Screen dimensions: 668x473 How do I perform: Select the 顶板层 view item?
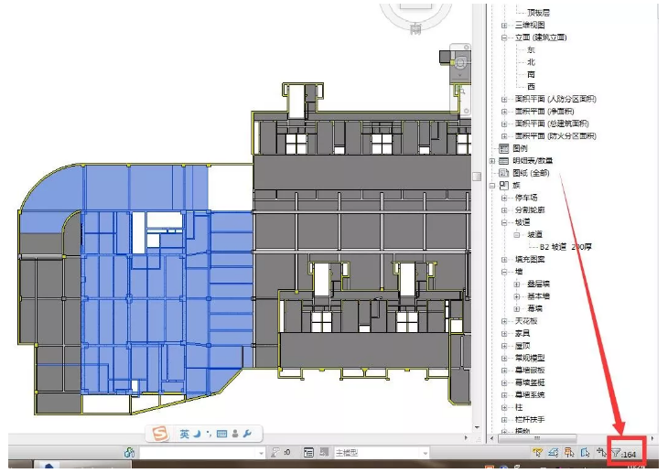tap(538, 13)
